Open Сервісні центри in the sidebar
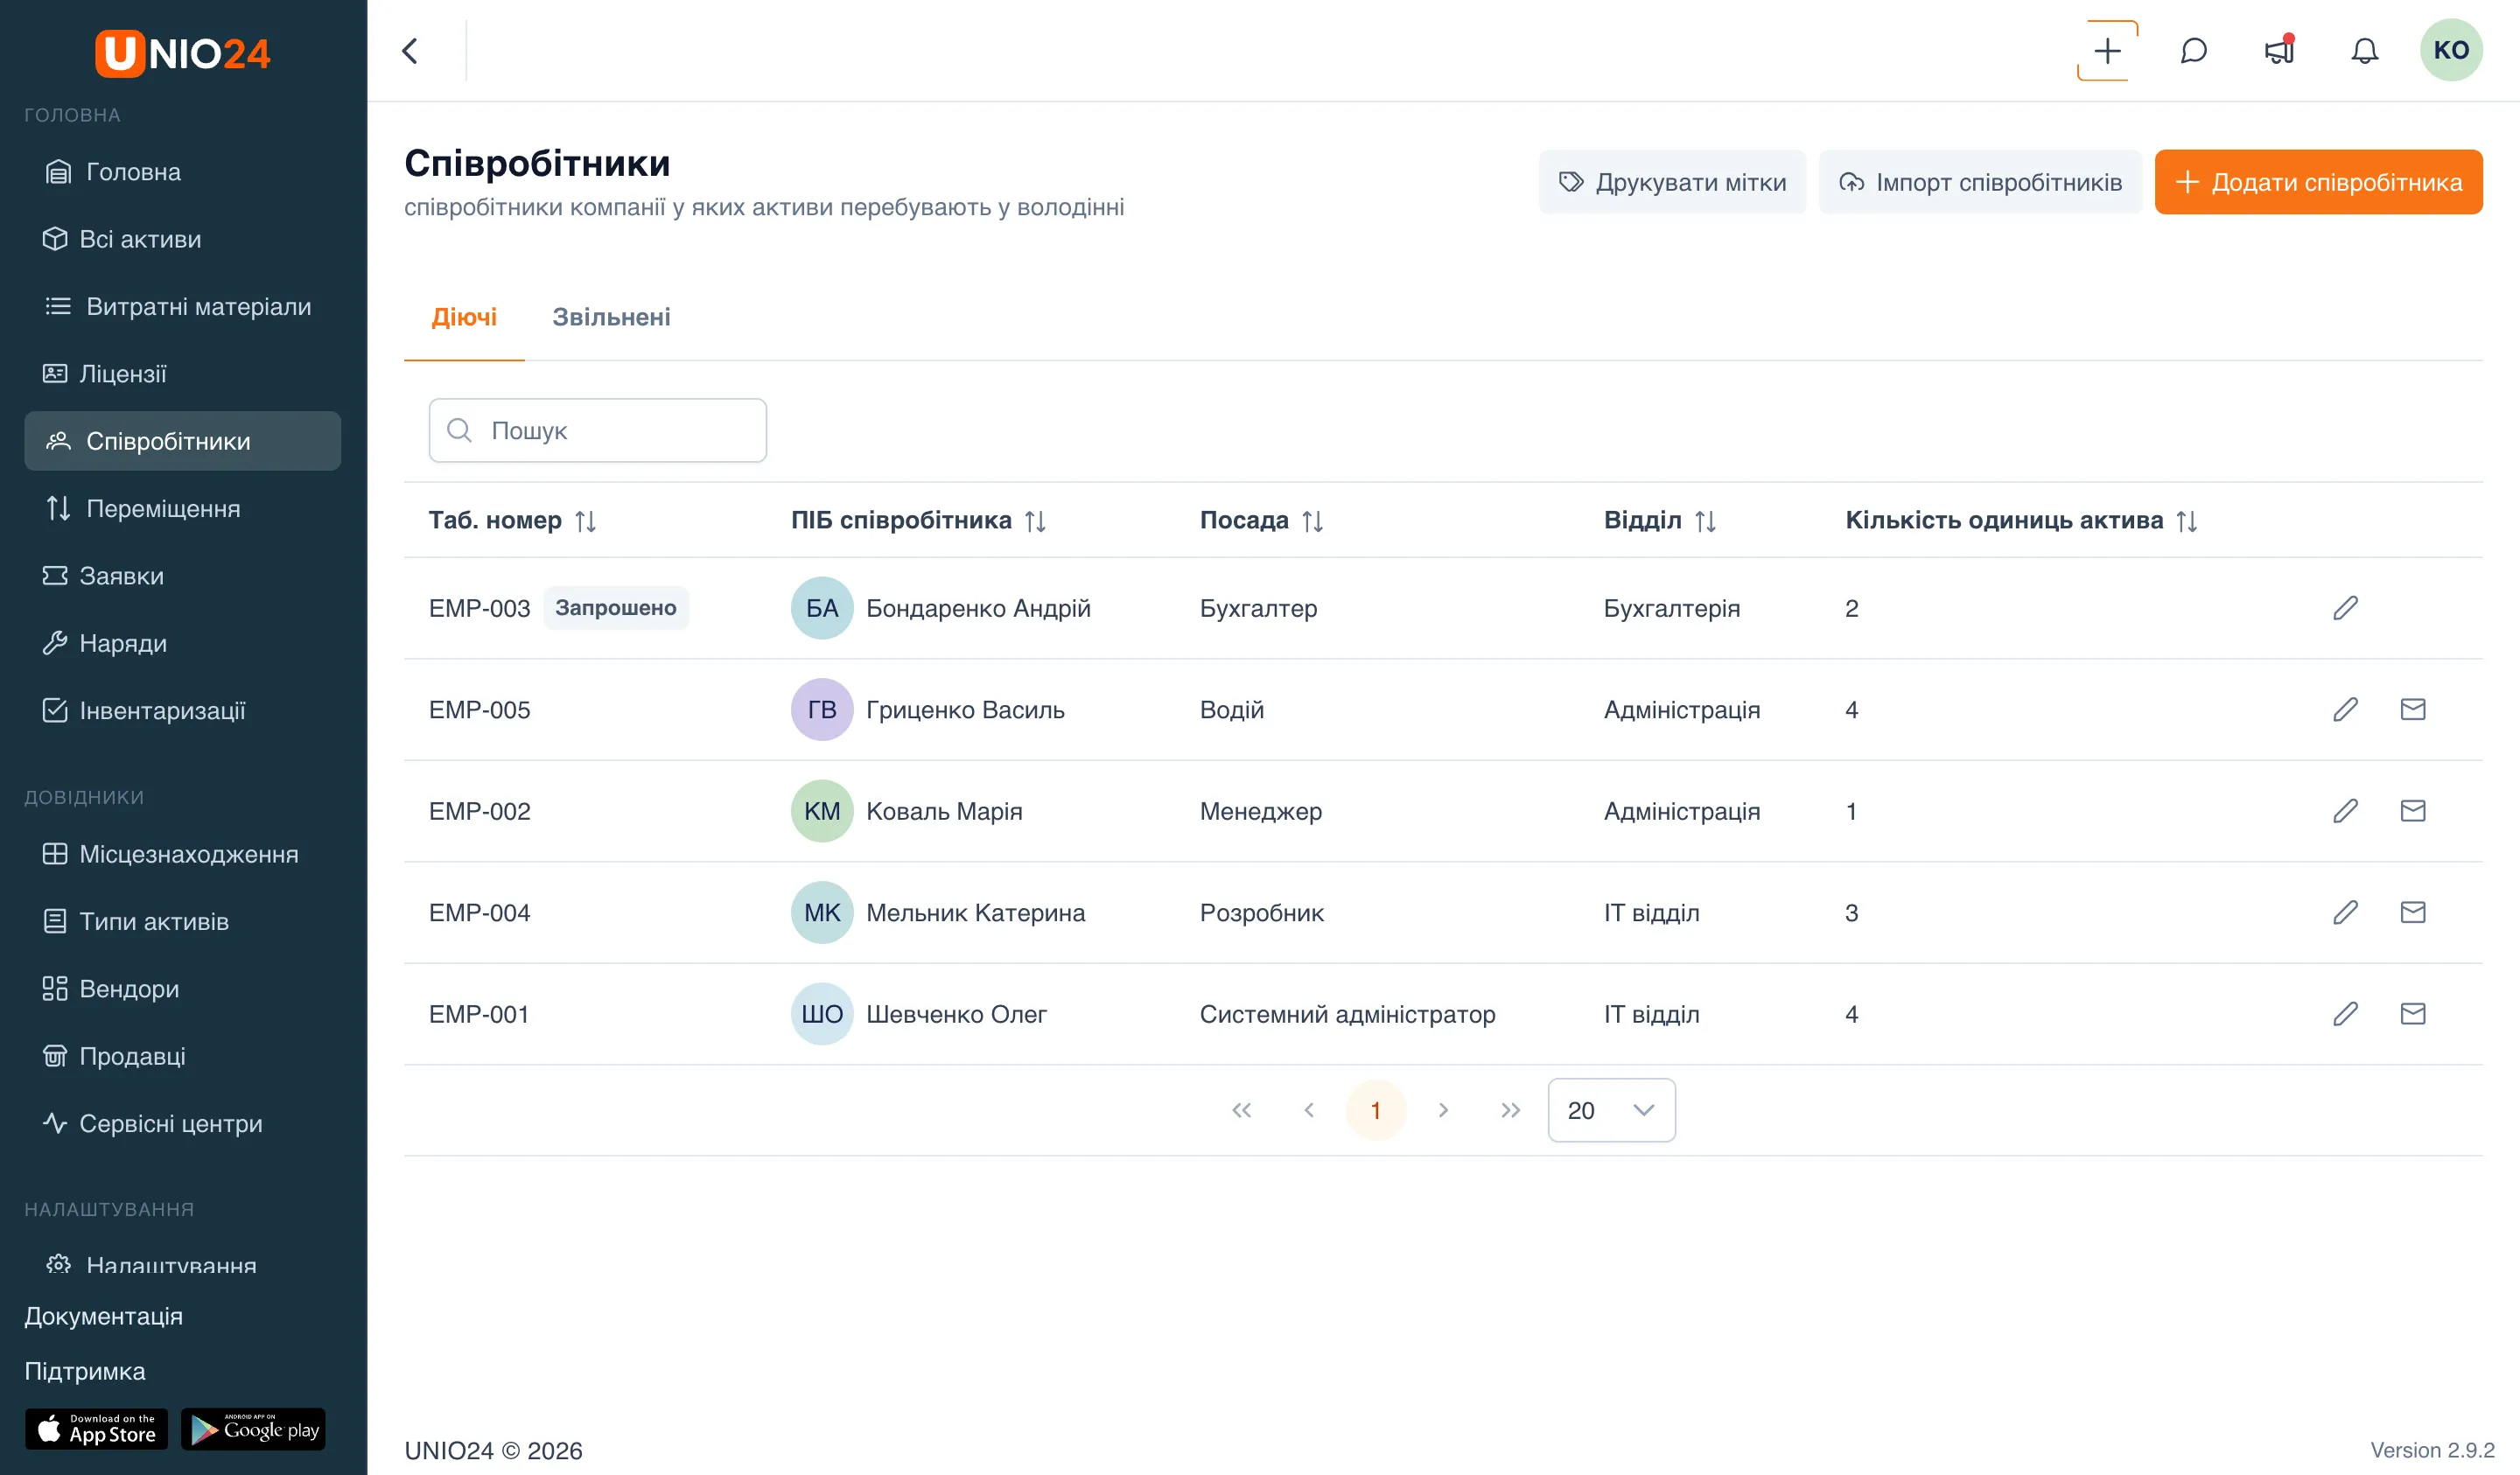Viewport: 2520px width, 1475px height. click(x=182, y=1124)
